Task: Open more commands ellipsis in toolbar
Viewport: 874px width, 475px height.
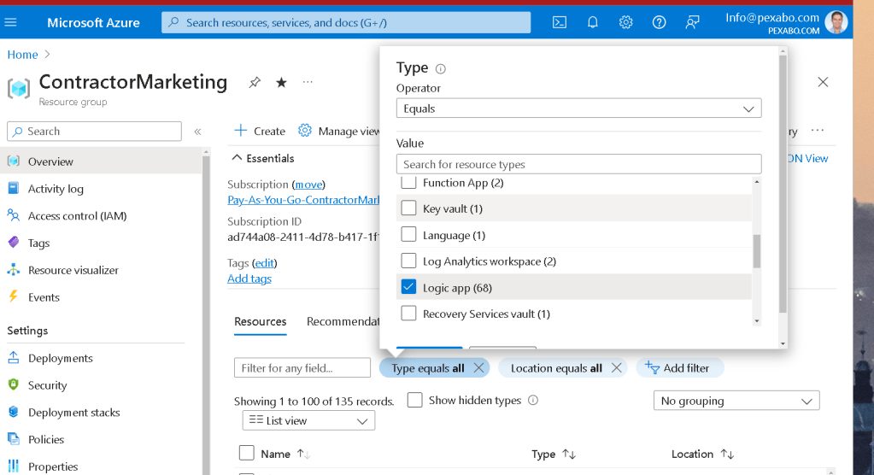Action: point(817,130)
